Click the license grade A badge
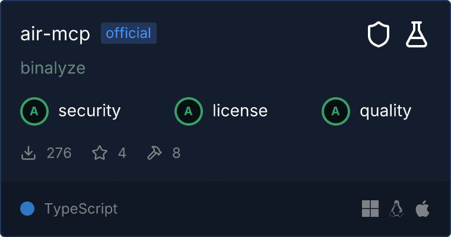 click(x=188, y=111)
